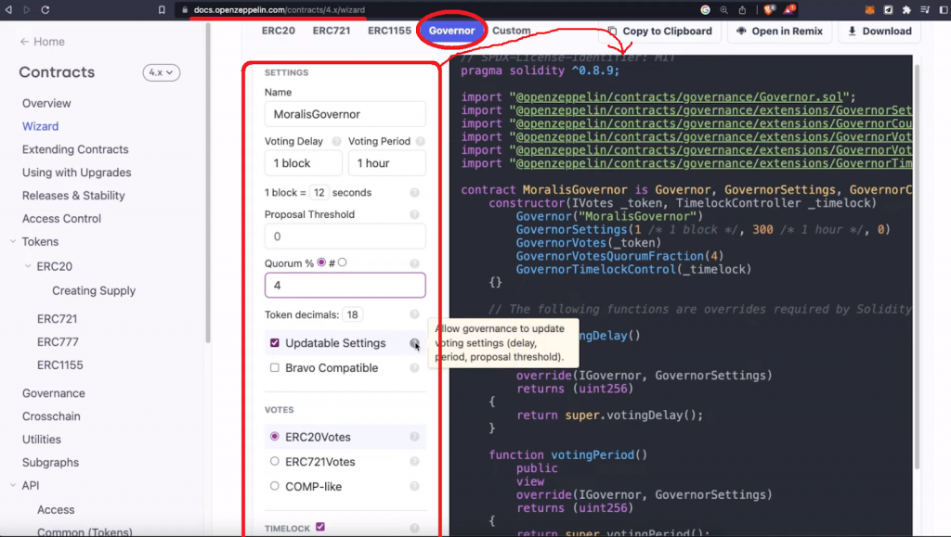
Task: Click help icon next to Voting Delay
Action: pyautogui.click(x=336, y=141)
